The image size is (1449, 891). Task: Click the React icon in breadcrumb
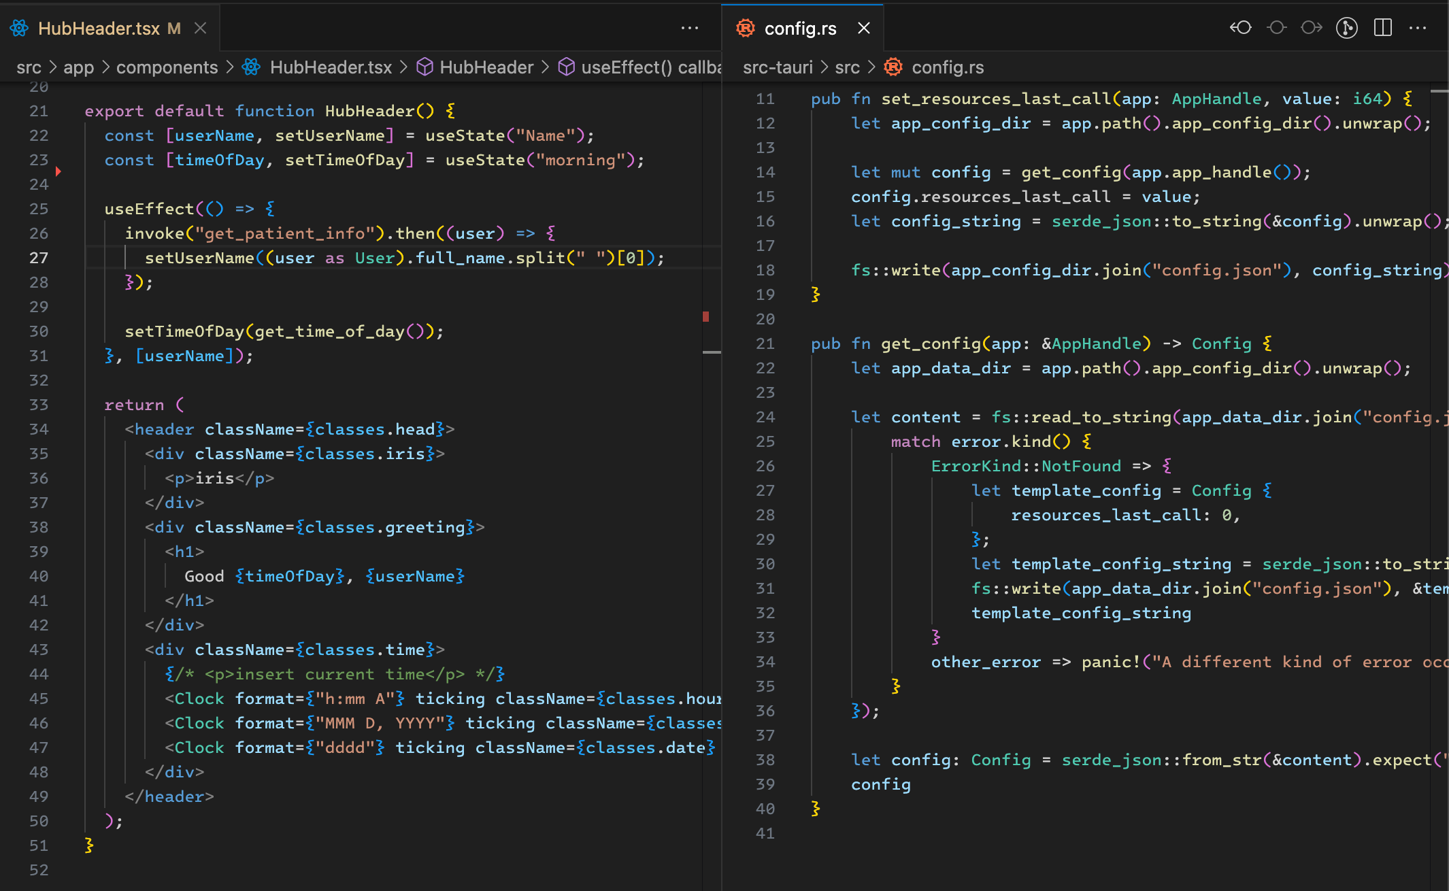click(252, 67)
